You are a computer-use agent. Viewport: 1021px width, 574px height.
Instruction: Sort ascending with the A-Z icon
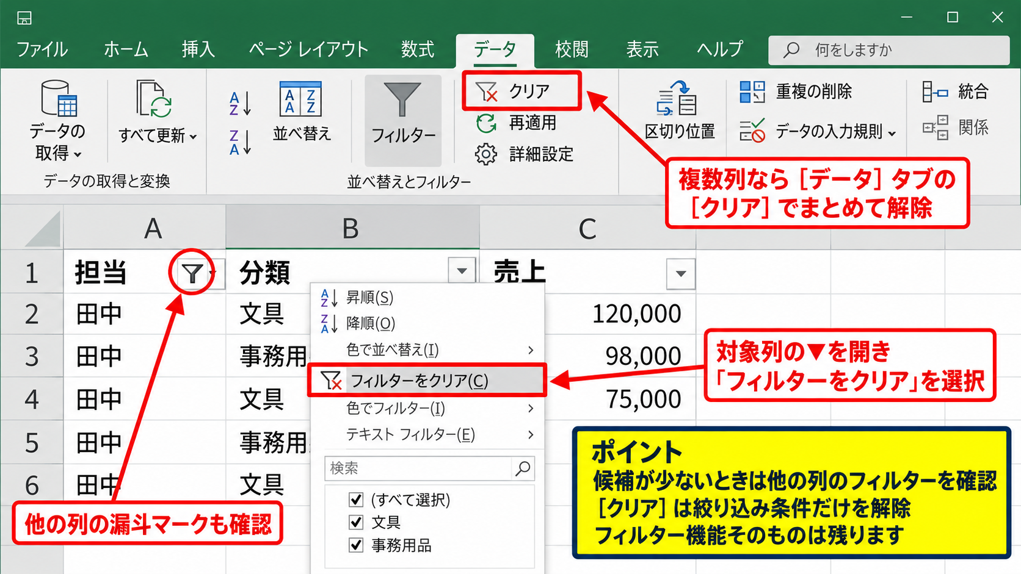point(240,104)
